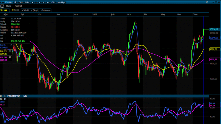
Task: Open the Renk color picker
Action: click(x=16, y=10)
